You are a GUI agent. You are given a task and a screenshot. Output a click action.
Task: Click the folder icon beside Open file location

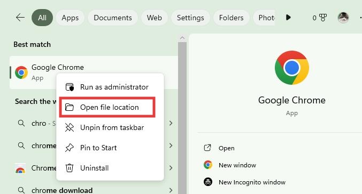(x=70, y=107)
